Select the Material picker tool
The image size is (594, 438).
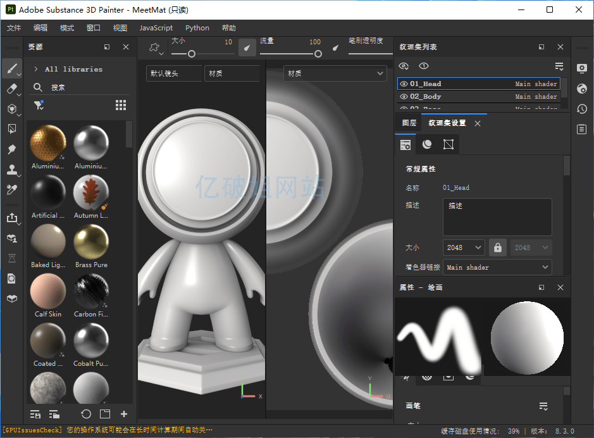tap(12, 189)
